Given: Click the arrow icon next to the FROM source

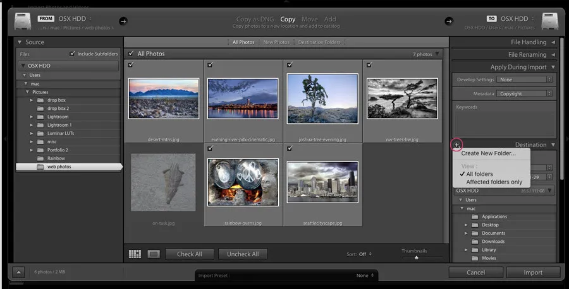Looking at the screenshot, I should [x=123, y=20].
